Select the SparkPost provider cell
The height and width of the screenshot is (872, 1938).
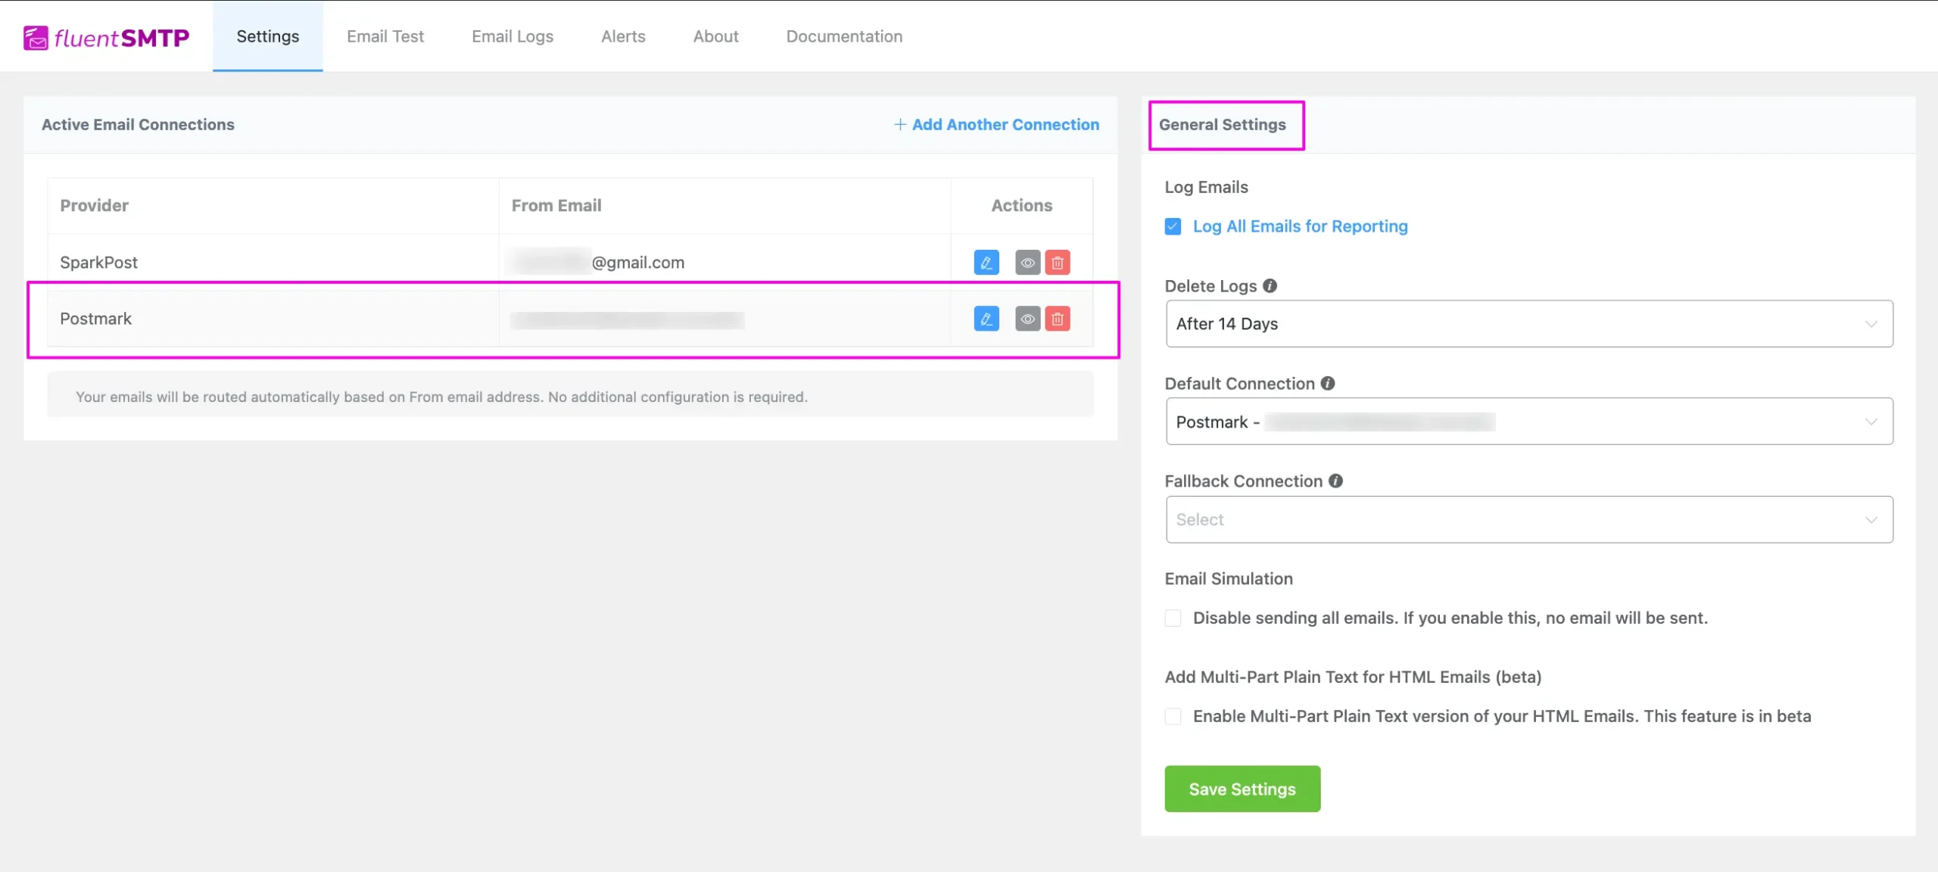273,262
